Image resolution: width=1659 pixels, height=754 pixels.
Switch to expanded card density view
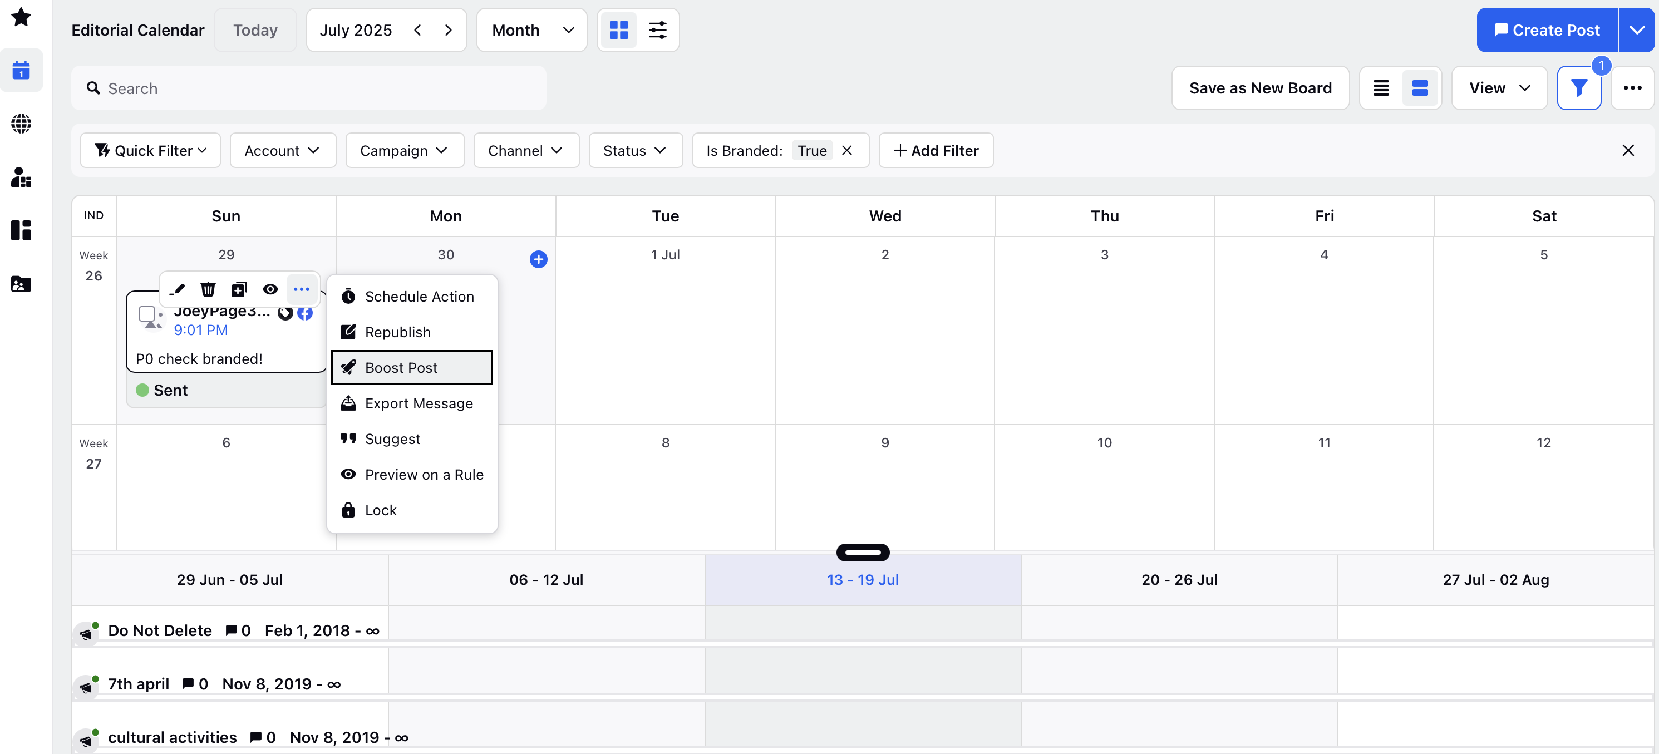pyautogui.click(x=1420, y=88)
